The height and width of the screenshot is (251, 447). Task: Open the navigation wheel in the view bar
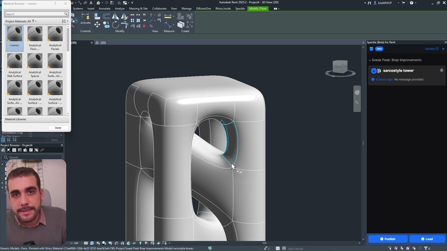click(357, 92)
